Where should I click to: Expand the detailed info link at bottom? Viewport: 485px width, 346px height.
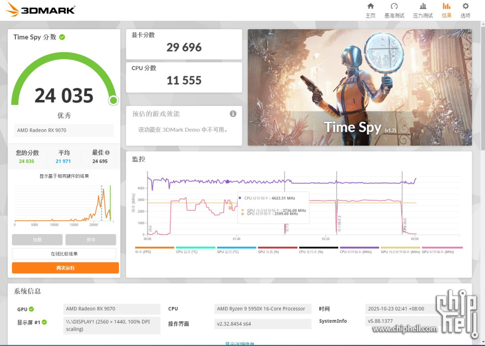[240, 344]
